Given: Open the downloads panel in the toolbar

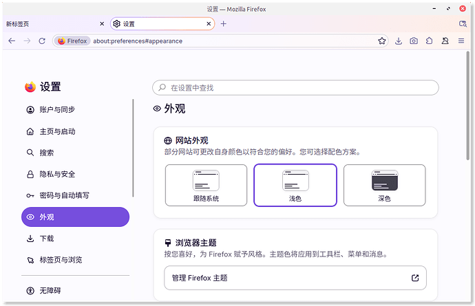Looking at the screenshot, I should tap(399, 41).
